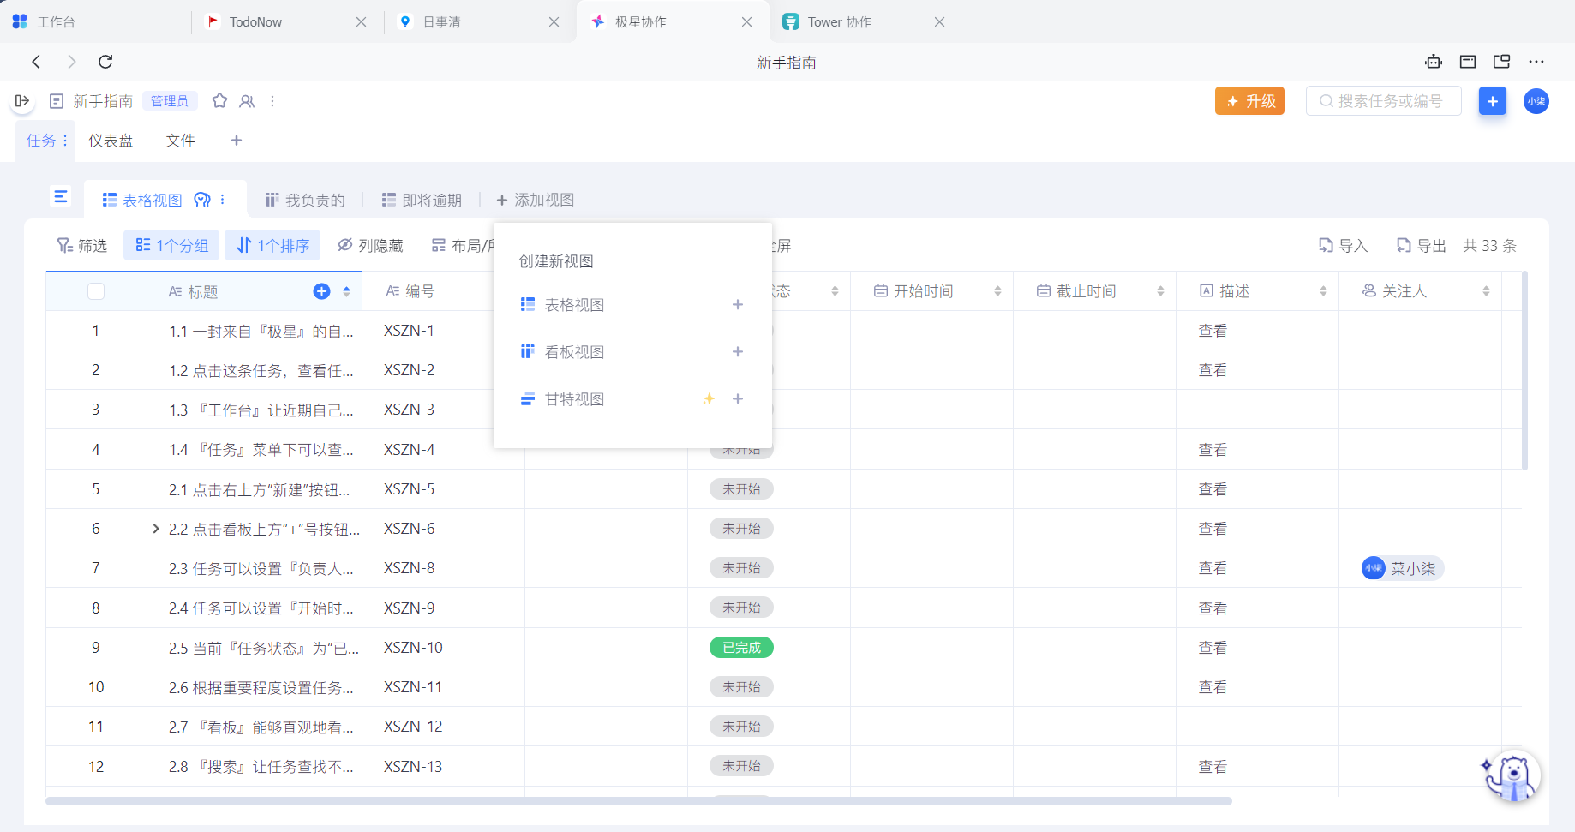Select 看板视图 in create view menu
The height and width of the screenshot is (832, 1575).
(574, 352)
